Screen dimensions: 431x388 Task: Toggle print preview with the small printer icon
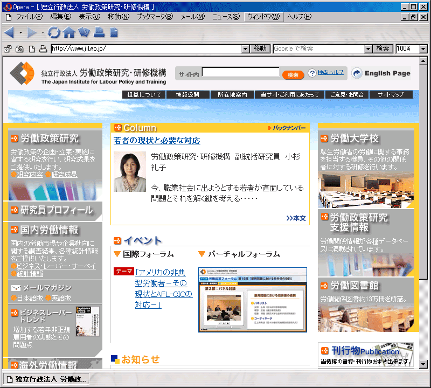(x=43, y=48)
